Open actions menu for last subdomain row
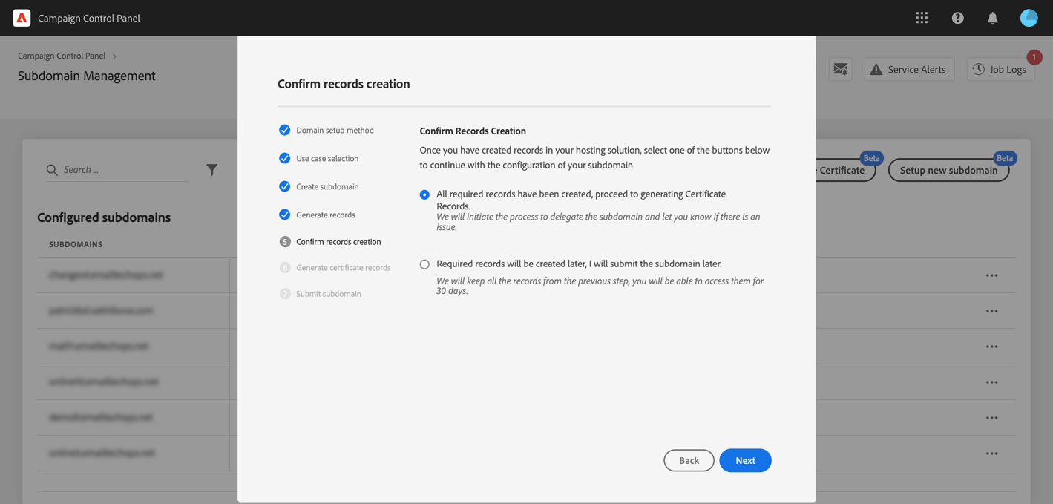1053x504 pixels. tap(991, 454)
